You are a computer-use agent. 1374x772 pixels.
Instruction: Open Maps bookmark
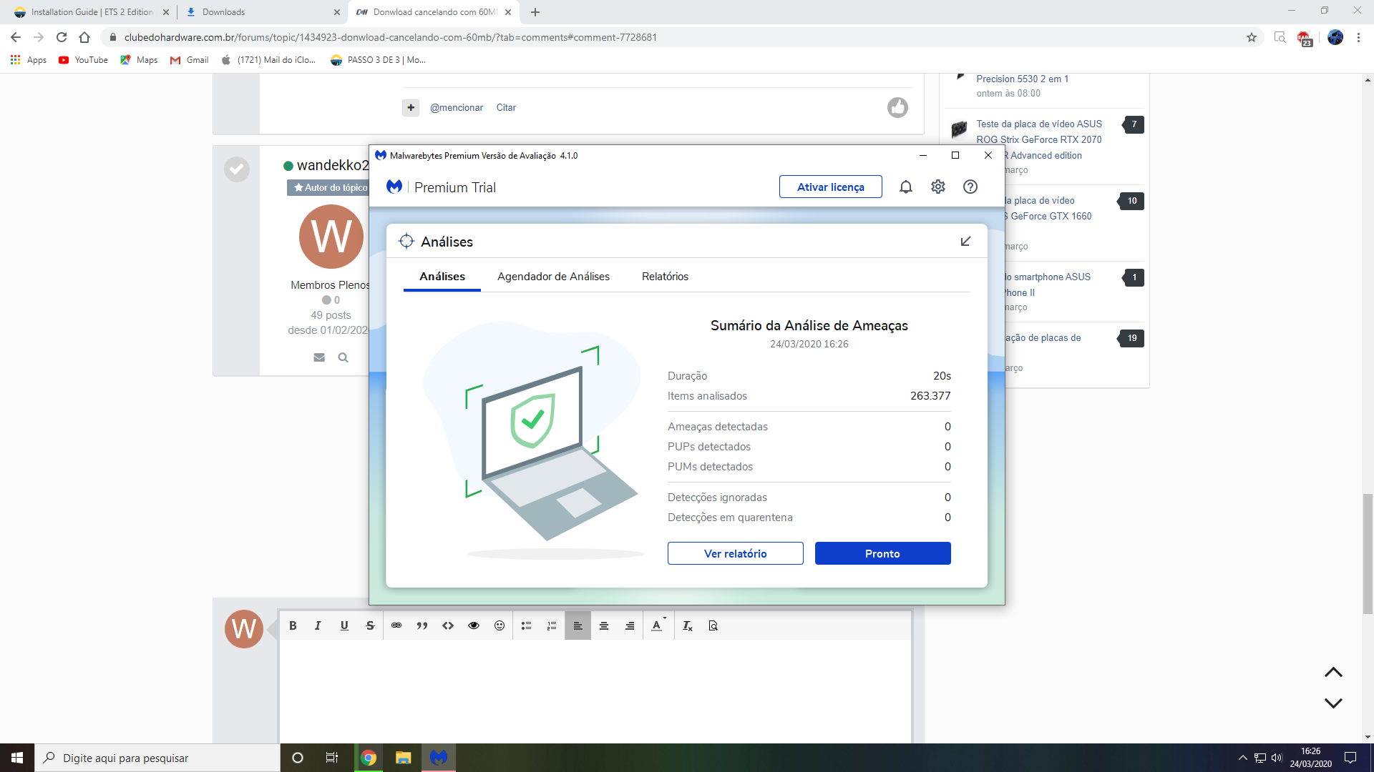point(139,60)
